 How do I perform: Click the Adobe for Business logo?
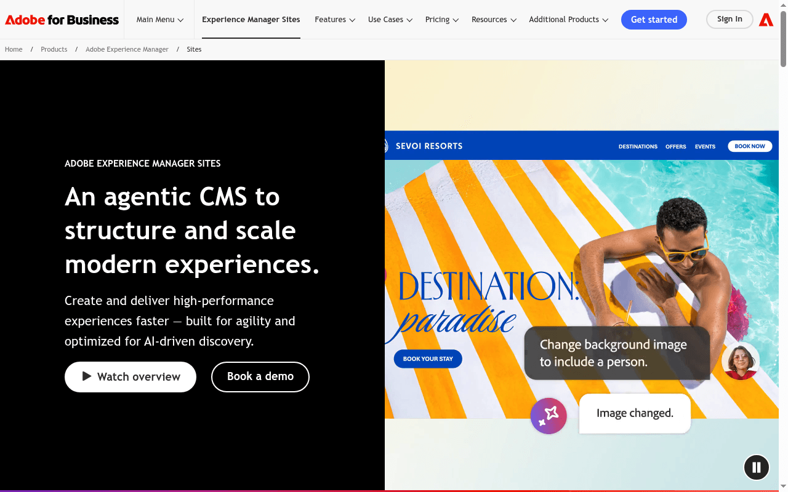coord(62,20)
